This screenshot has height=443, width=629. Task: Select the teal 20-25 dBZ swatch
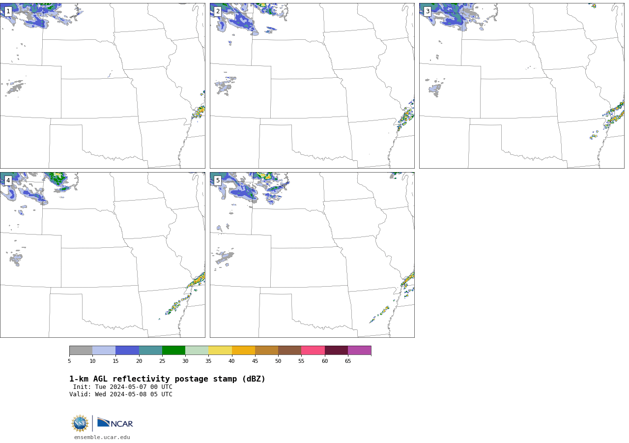coord(150,350)
